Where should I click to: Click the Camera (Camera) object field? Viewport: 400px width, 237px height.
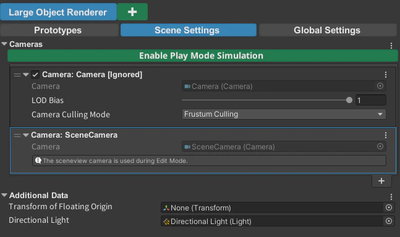click(284, 86)
